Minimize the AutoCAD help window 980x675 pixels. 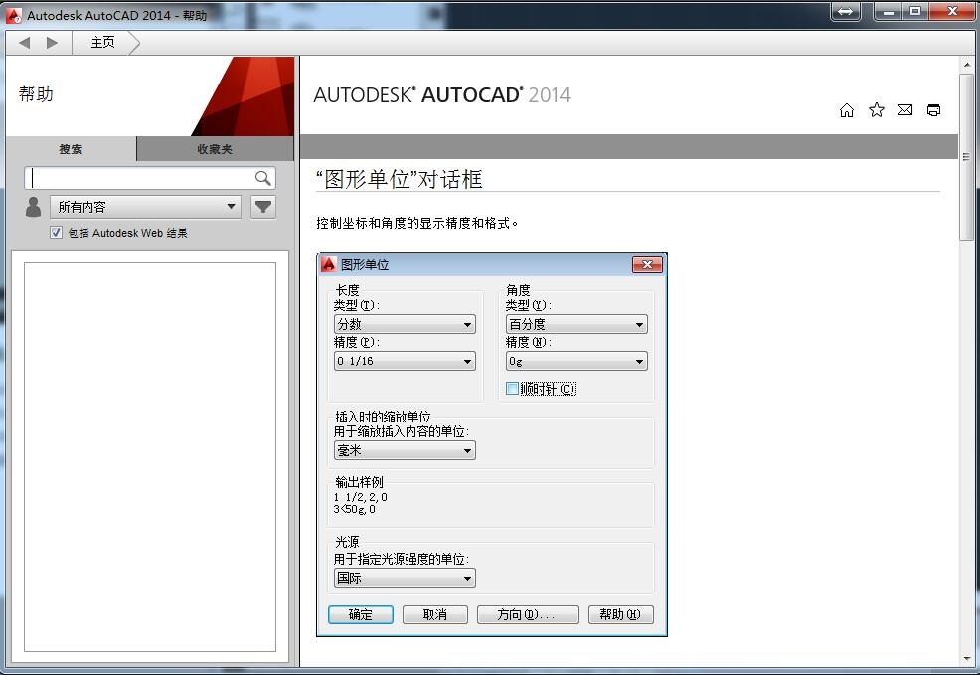pos(889,11)
